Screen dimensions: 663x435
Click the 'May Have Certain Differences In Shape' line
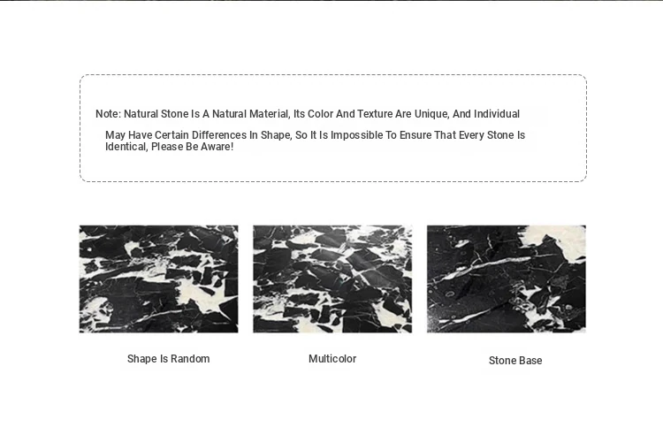point(315,135)
